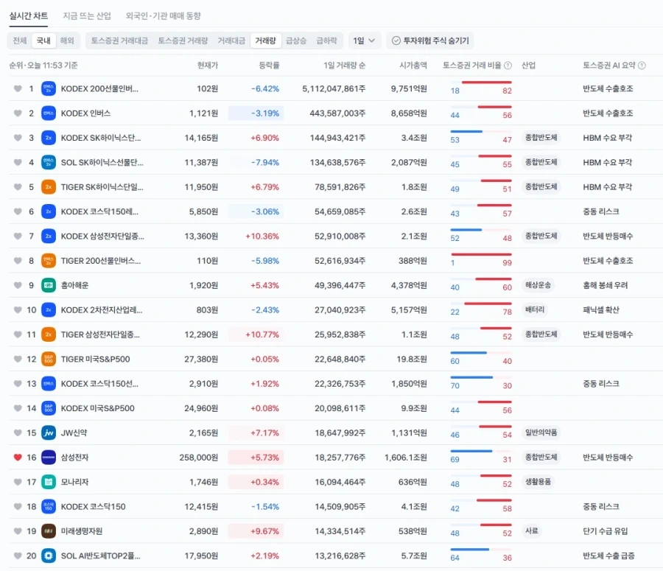663x571 pixels.
Task: Show 급하락 stocks ranking
Action: (327, 41)
